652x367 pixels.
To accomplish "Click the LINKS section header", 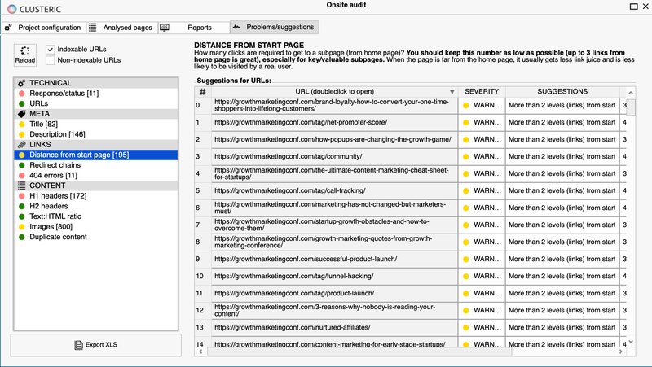I will [x=95, y=145].
